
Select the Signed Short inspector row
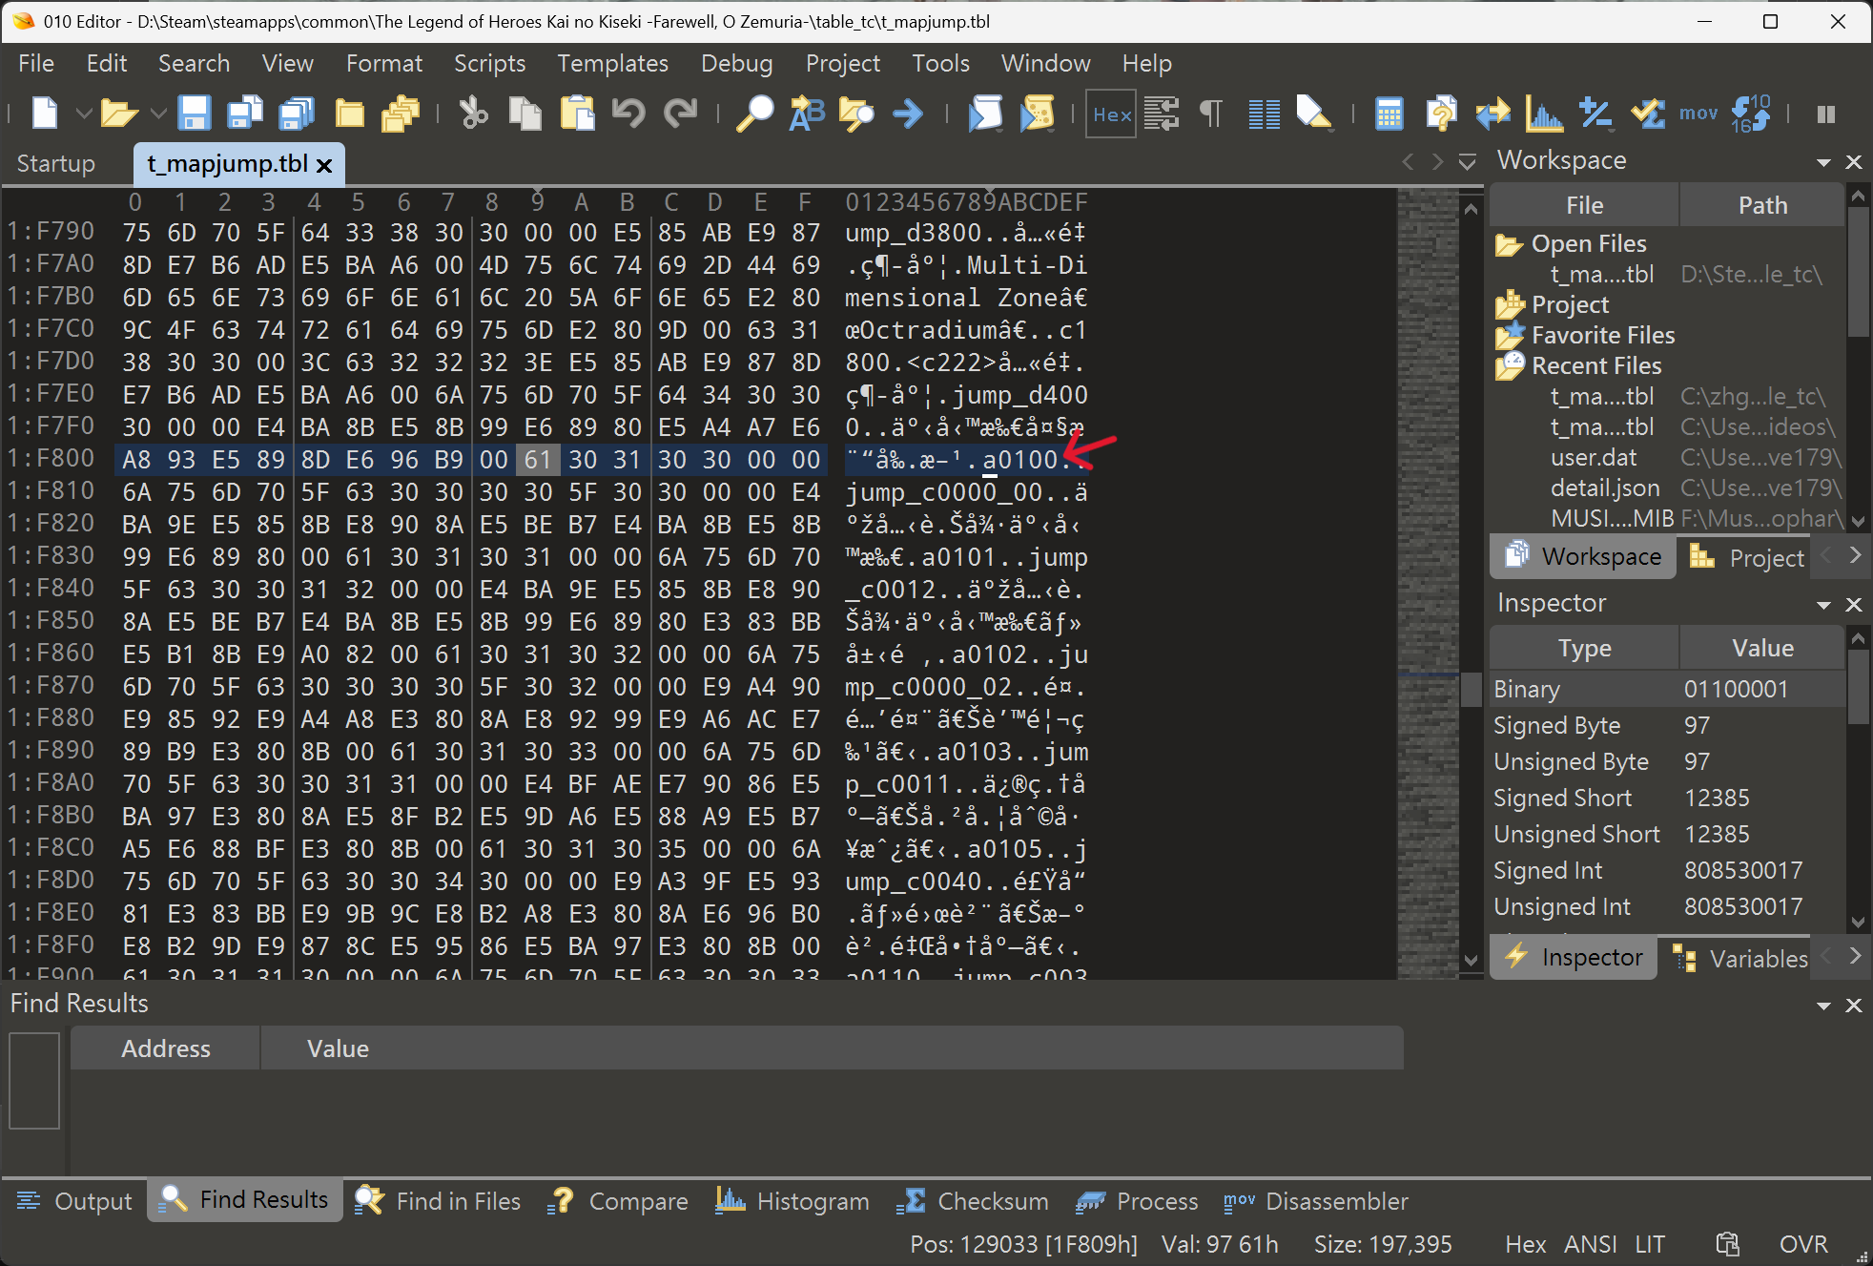(x=1667, y=798)
